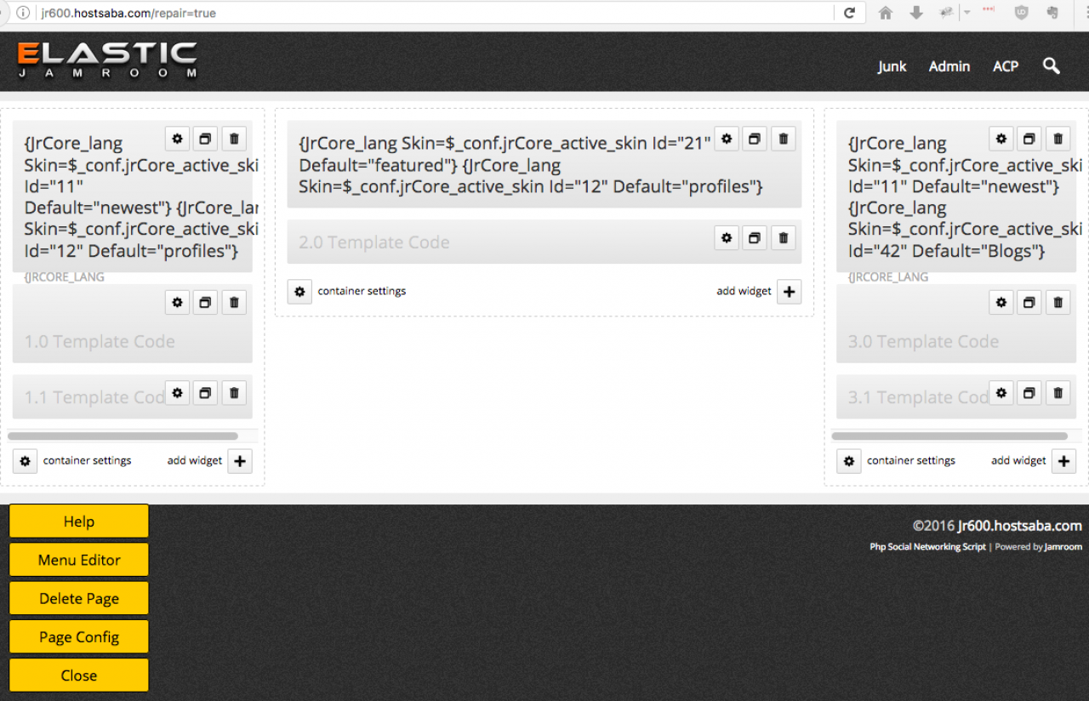The width and height of the screenshot is (1089, 701).
Task: Open settings of the newest/Blogs widget
Action: (1001, 139)
